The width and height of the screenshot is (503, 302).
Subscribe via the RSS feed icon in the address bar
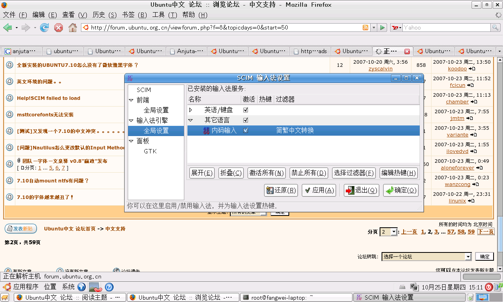point(365,28)
